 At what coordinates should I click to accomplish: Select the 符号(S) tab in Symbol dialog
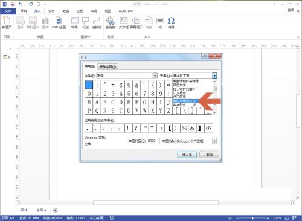pos(89,66)
